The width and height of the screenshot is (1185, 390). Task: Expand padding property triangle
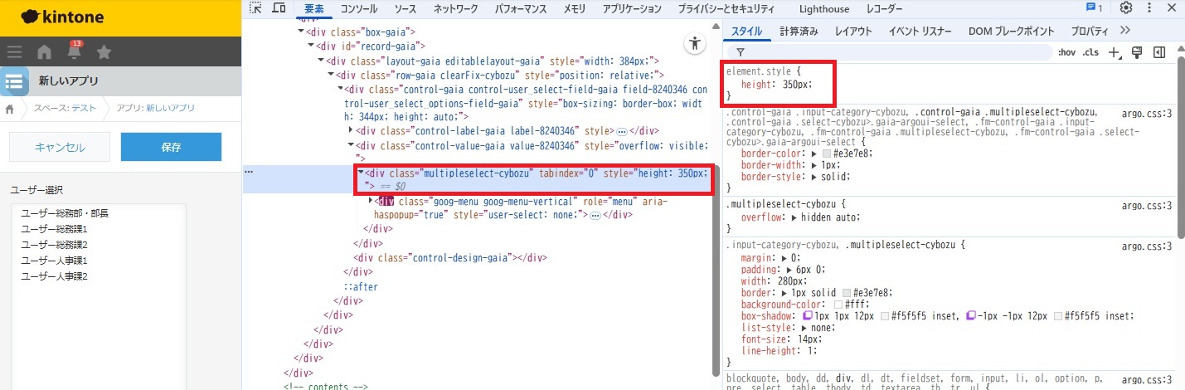click(x=788, y=270)
